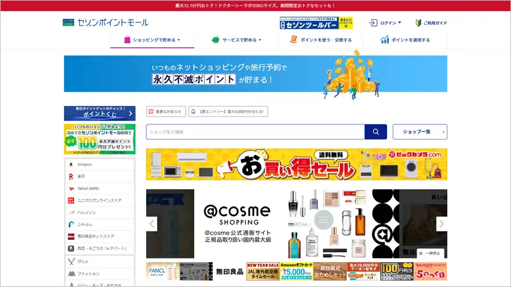Open the ショッピングで貯める menu
This screenshot has height=287, width=511.
[152, 40]
